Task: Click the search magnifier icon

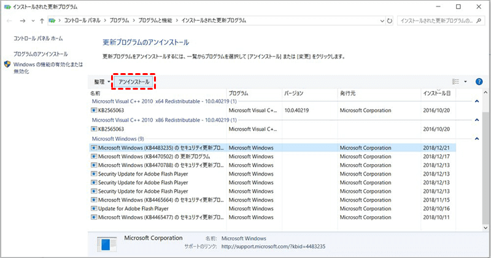Action: [479, 21]
